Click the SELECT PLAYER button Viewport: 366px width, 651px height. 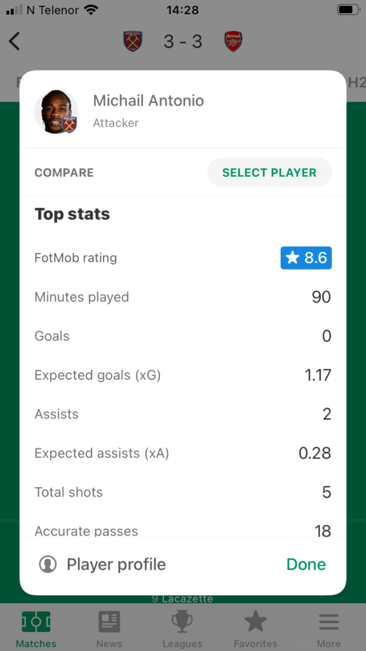point(269,172)
